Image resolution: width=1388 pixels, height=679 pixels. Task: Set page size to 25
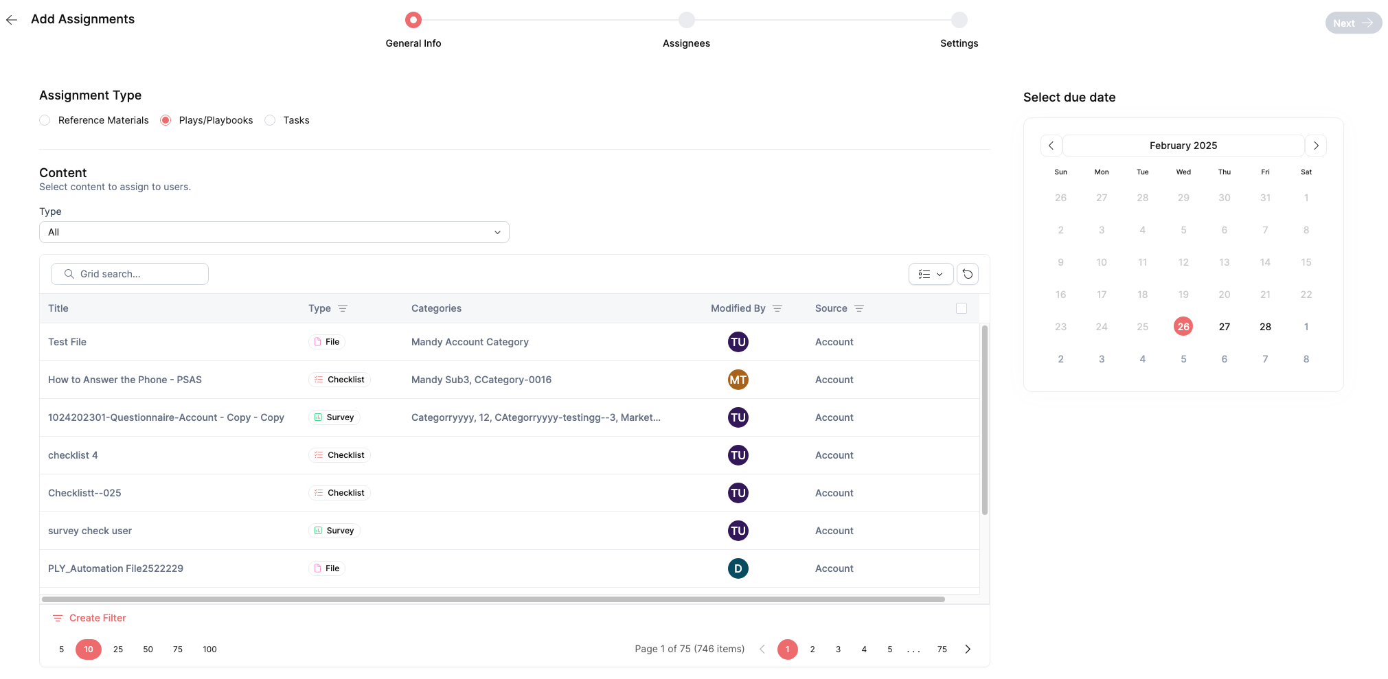tap(118, 649)
